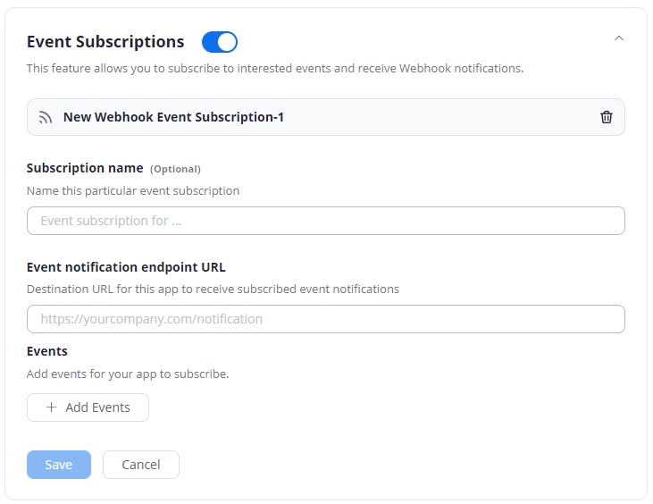Delete subscription using the trash icon
653x504 pixels.
coord(606,117)
